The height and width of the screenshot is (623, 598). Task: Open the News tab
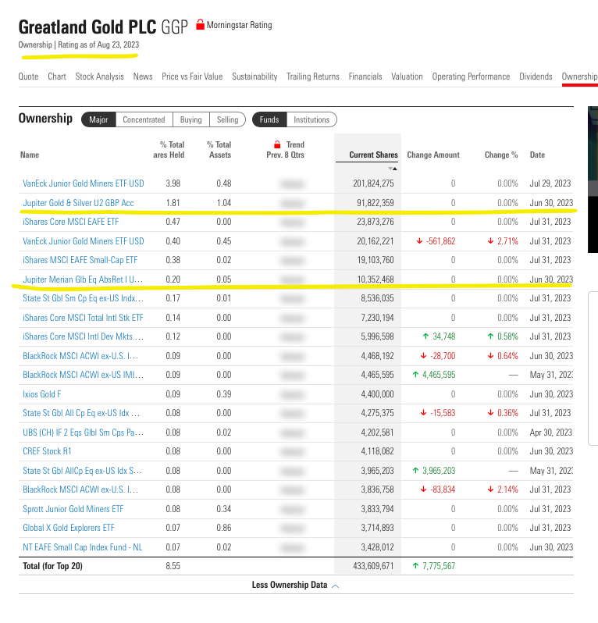click(143, 77)
